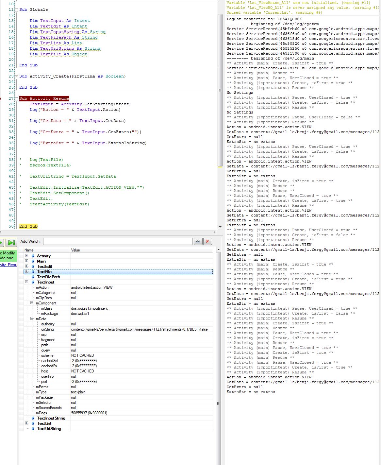The height and width of the screenshot is (465, 381).
Task: Collapse the mComponent node
Action: (32, 303)
